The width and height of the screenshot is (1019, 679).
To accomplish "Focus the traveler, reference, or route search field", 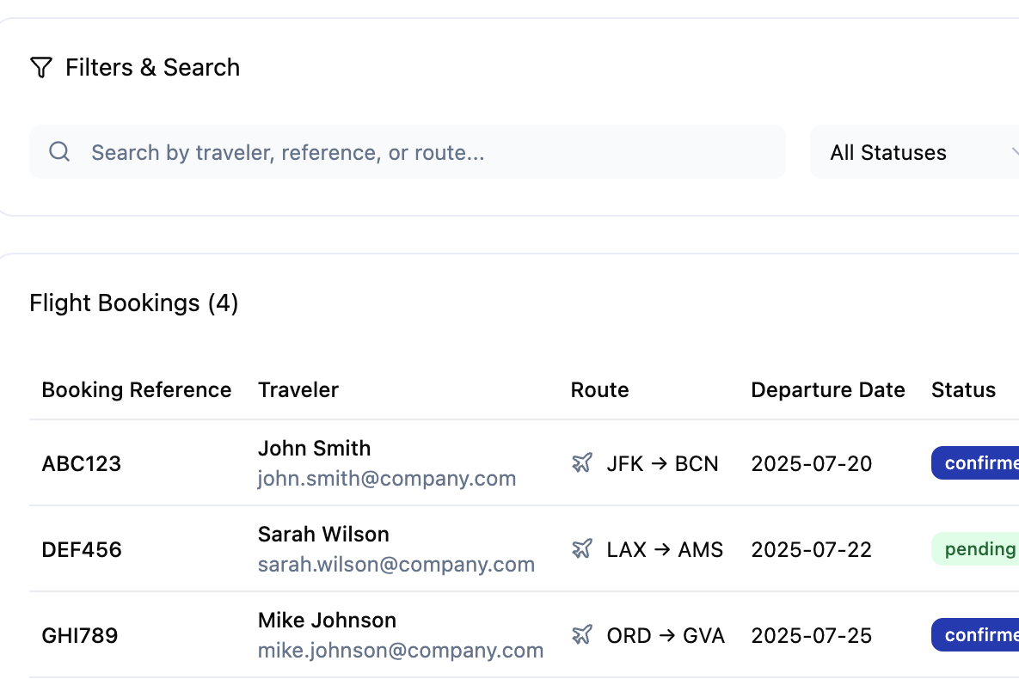I will (x=408, y=152).
